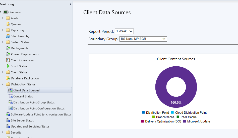This screenshot has height=138, width=238.
Task: Expand the Alerts folder node
Action: 3,18
